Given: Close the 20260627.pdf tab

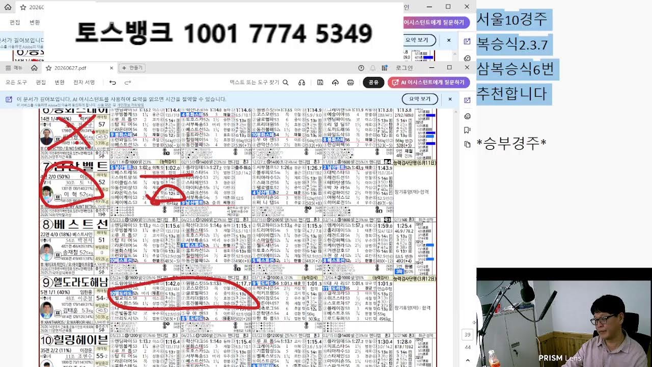Looking at the screenshot, I should [x=112, y=68].
